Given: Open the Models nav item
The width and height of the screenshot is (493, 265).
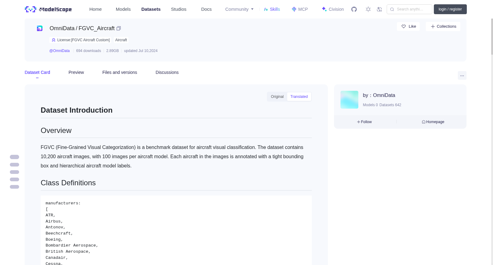Looking at the screenshot, I should 123,9.
